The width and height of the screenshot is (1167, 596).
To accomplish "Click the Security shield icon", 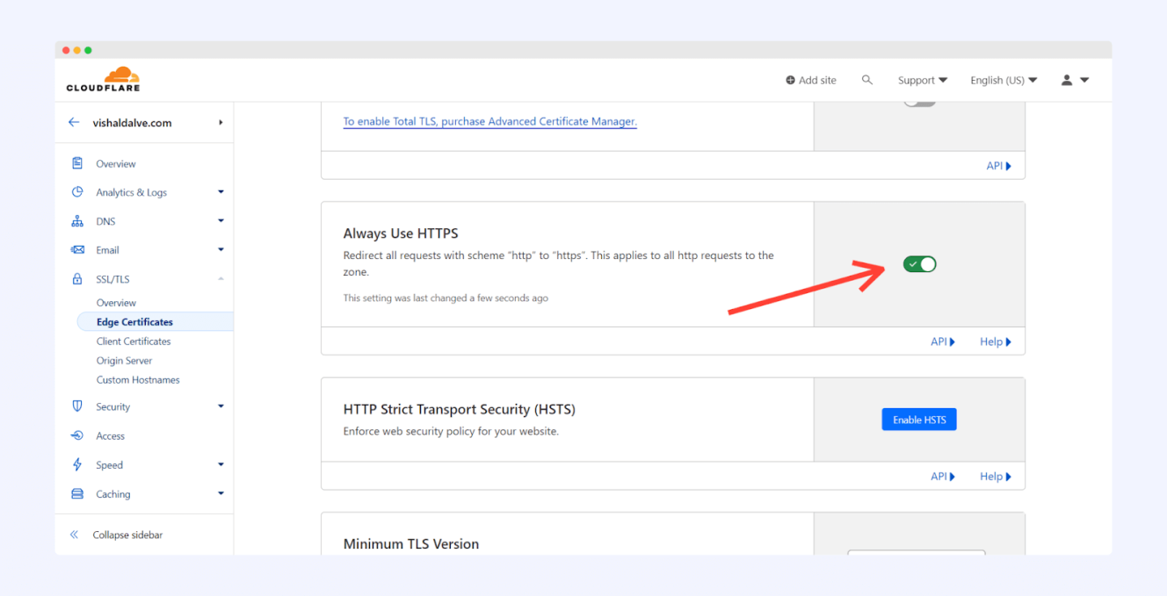I will click(78, 406).
